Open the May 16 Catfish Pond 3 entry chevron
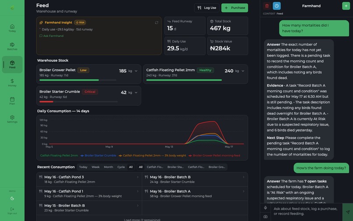Viewport: 353px width, 221px height. click(x=138, y=177)
